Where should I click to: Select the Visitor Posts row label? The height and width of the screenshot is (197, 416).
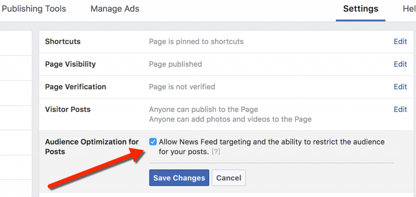68,109
